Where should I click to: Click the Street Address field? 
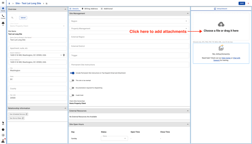38,62
